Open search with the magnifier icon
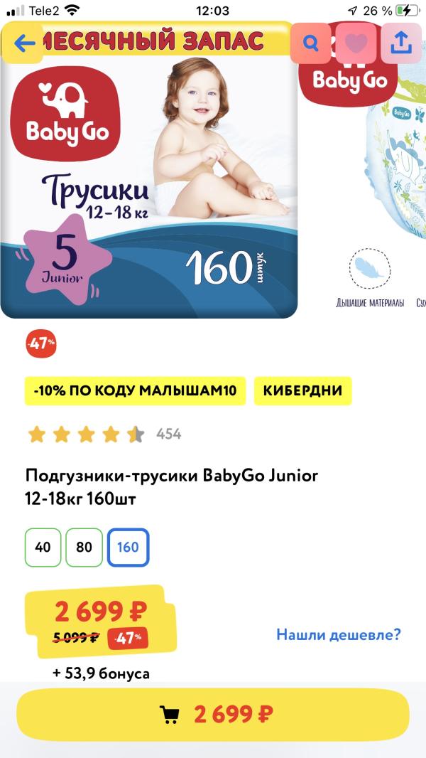 [x=311, y=43]
